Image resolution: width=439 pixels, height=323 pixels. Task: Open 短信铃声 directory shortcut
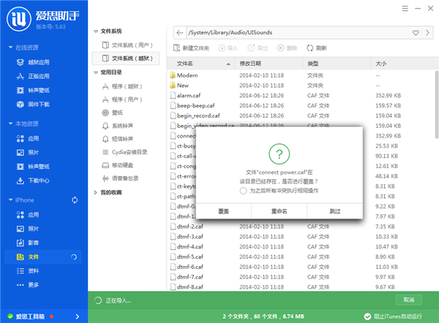click(117, 139)
